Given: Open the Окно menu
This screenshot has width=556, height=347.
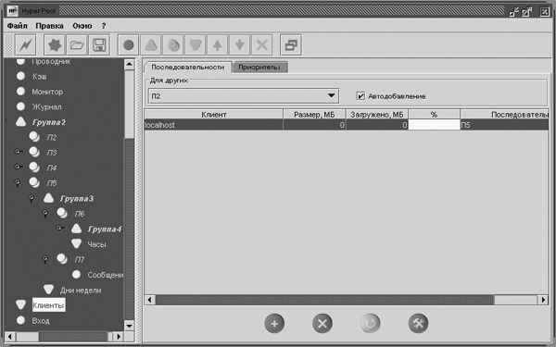Looking at the screenshot, I should [82, 26].
